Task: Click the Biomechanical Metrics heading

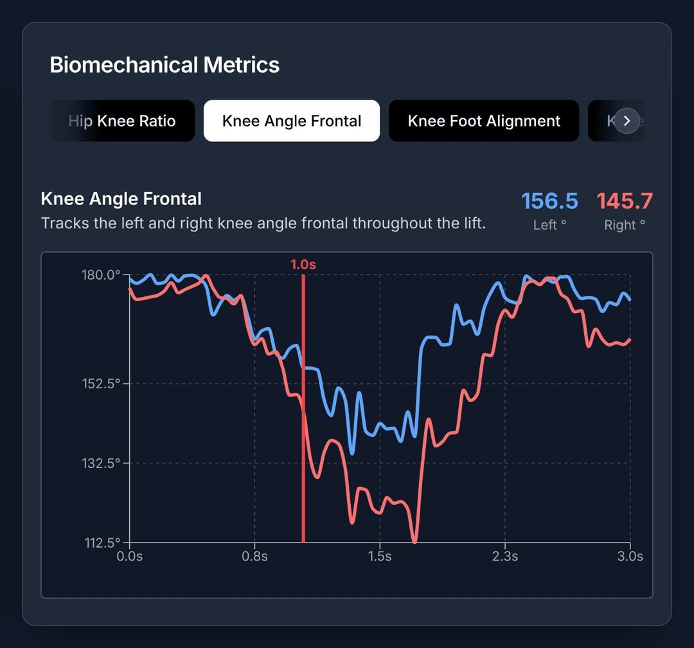Action: tap(165, 65)
